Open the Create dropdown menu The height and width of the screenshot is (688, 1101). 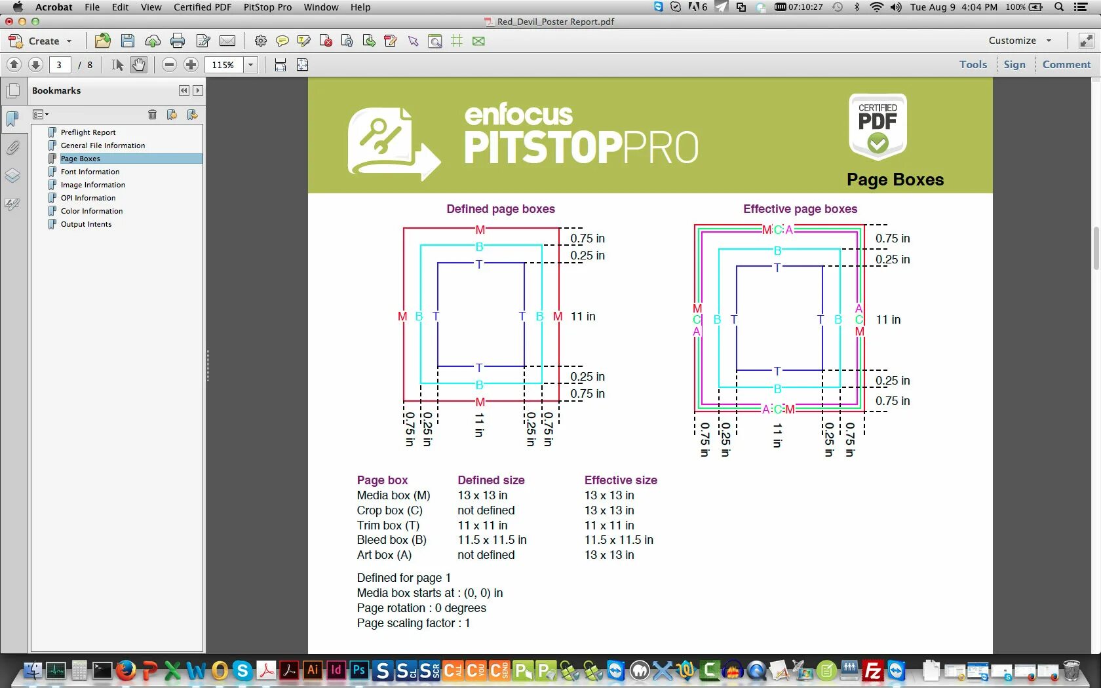tap(40, 41)
